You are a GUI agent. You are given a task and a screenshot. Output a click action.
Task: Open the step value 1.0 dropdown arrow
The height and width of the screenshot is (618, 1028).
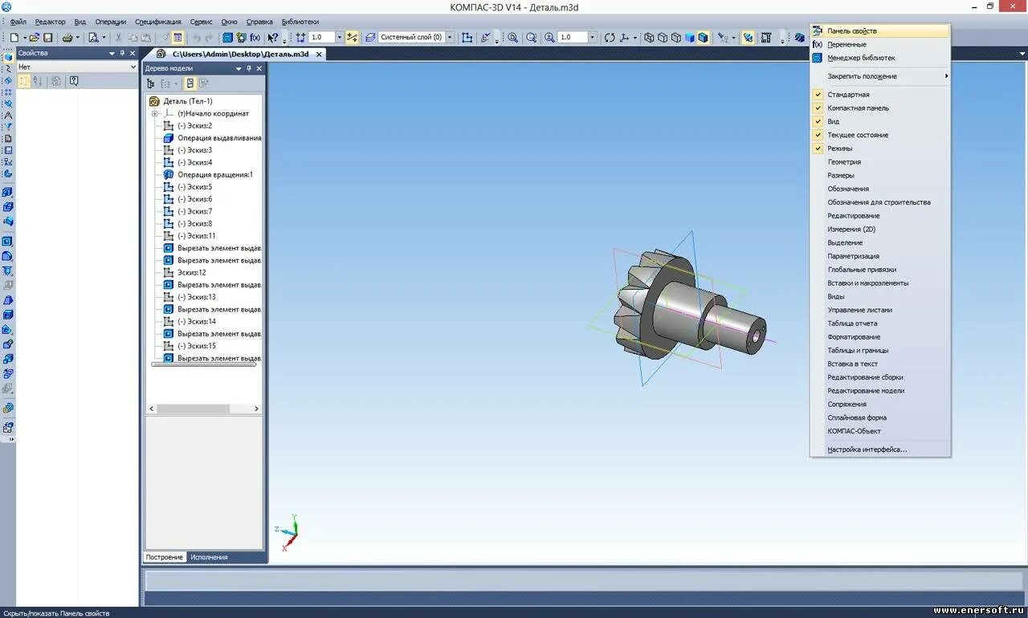click(339, 38)
